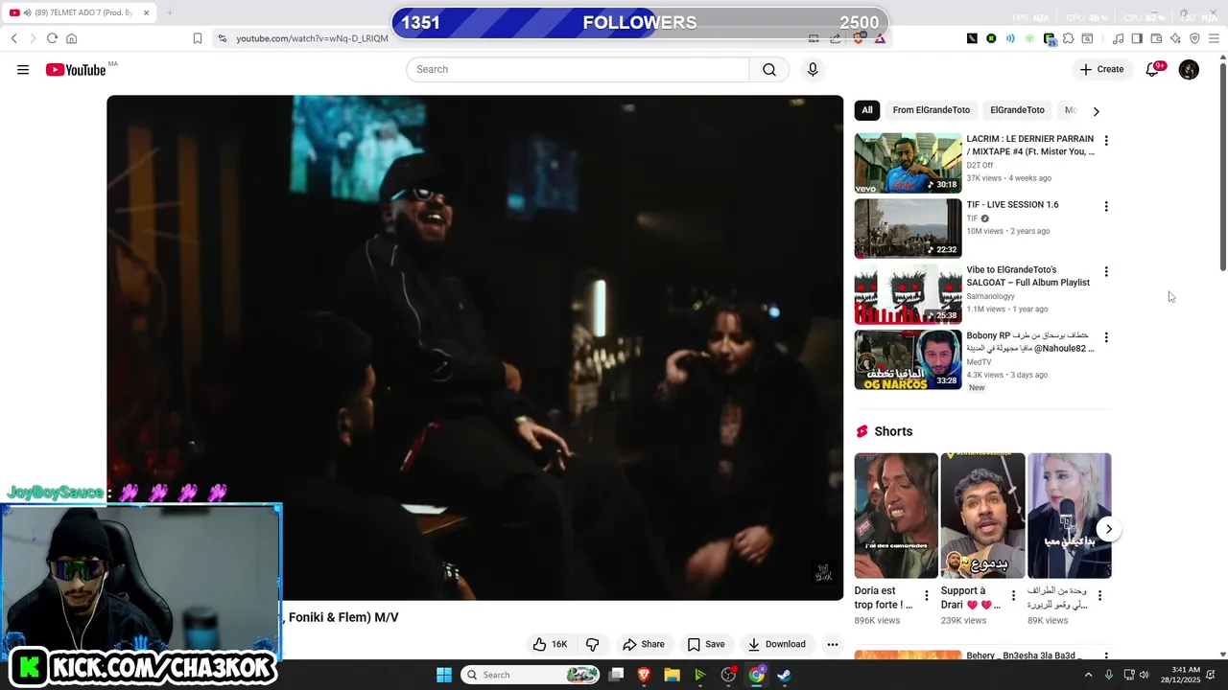Play the Bobony RP OG Narcos thumbnail
Viewport: 1228px width, 690px height.
(908, 359)
